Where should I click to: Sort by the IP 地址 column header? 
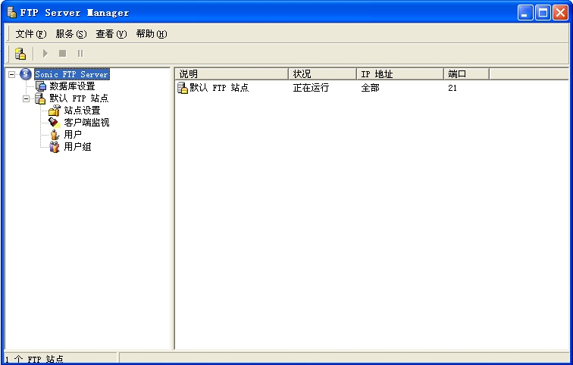click(x=400, y=73)
